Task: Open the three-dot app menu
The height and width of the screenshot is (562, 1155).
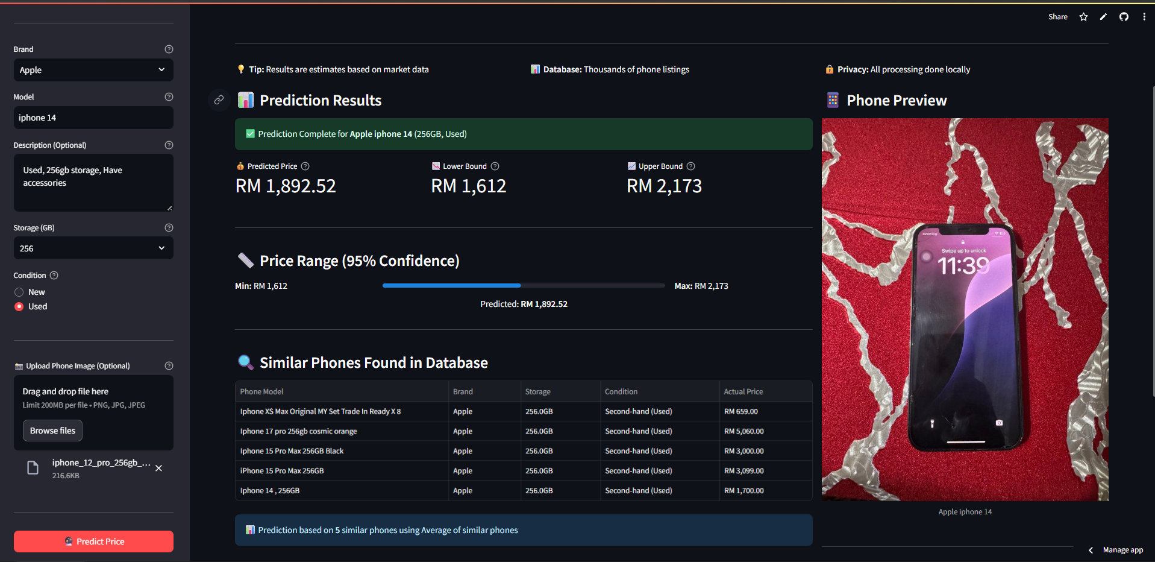Action: tap(1144, 17)
